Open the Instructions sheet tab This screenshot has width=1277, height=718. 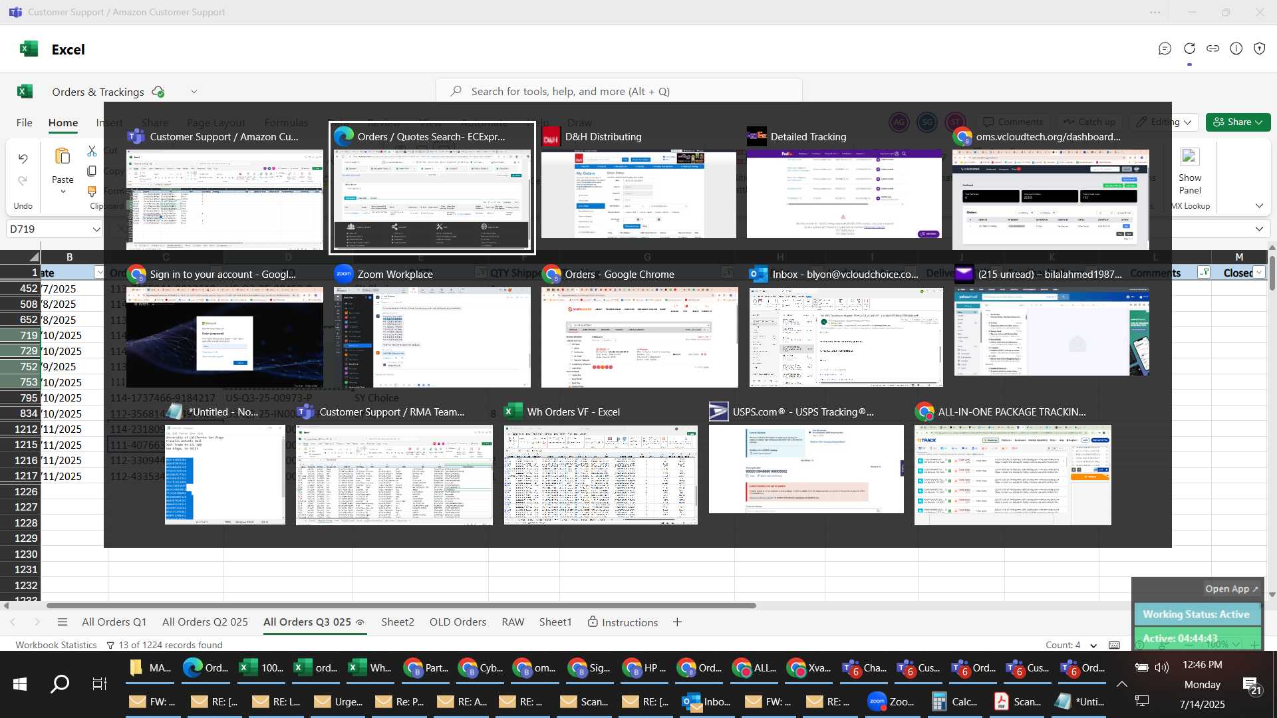[x=623, y=622]
